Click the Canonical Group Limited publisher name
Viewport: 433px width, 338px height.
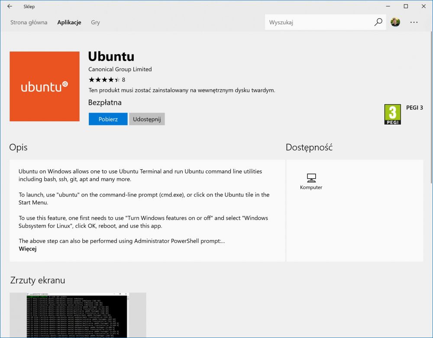(120, 69)
